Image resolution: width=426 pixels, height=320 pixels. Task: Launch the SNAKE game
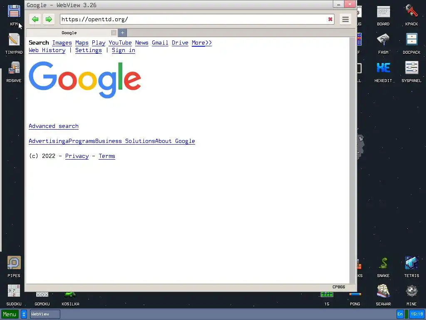pyautogui.click(x=383, y=267)
